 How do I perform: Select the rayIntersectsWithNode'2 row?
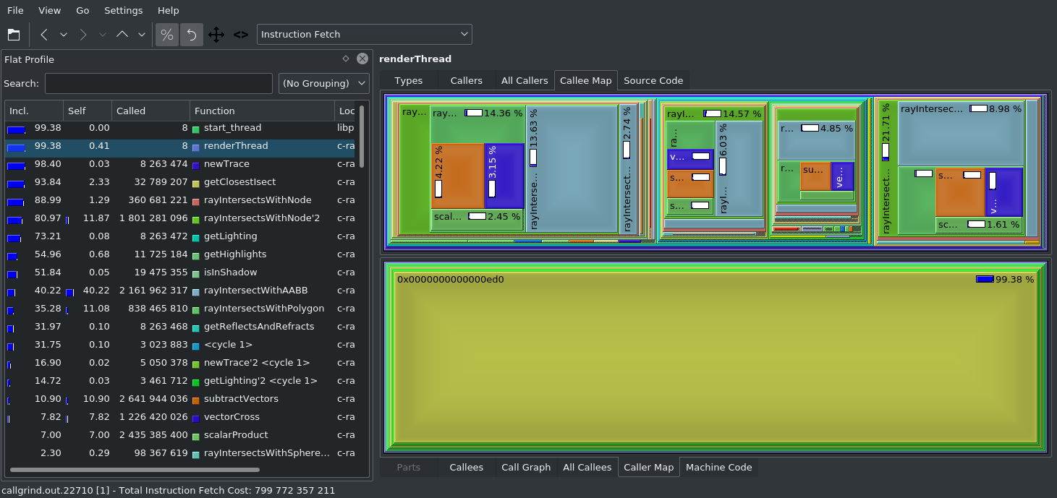[x=181, y=218]
